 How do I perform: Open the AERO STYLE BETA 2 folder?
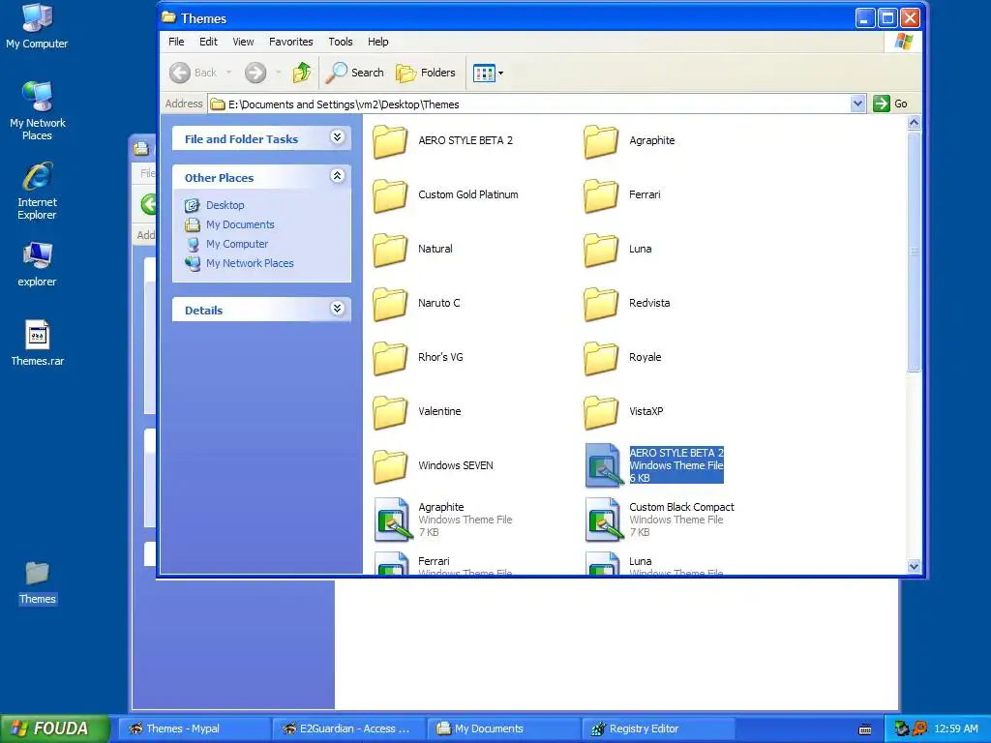click(x=442, y=140)
